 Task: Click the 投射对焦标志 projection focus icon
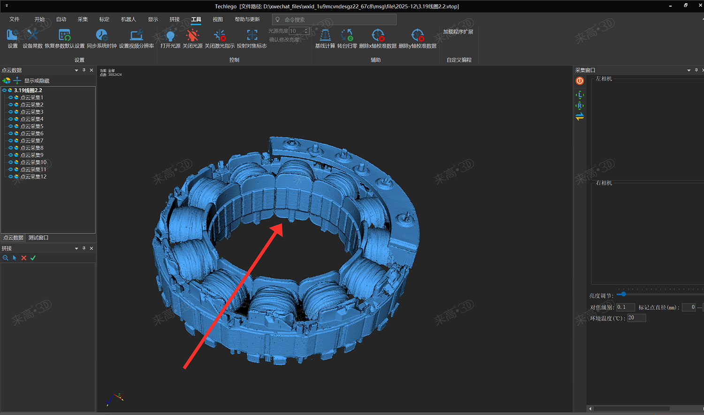(252, 36)
